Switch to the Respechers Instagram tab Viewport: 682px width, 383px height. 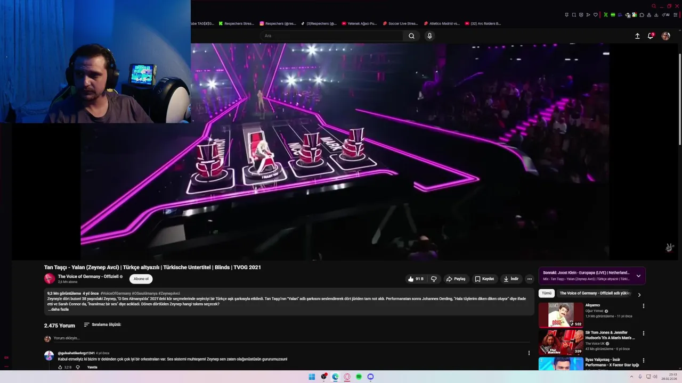point(278,23)
